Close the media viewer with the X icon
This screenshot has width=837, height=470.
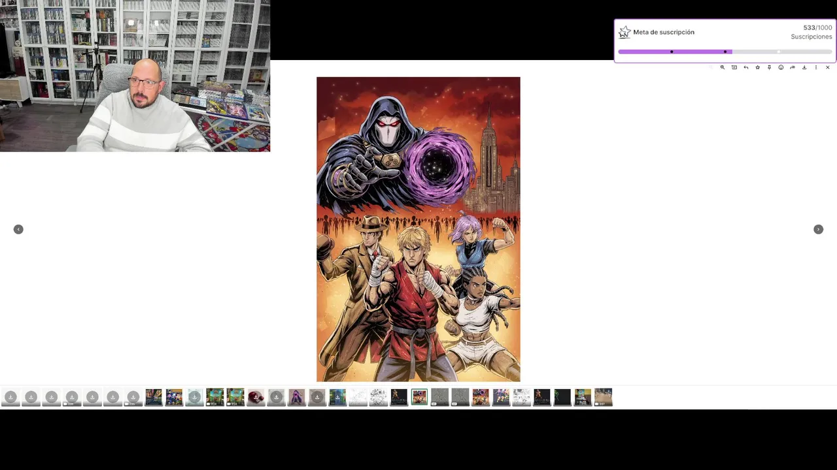pyautogui.click(x=827, y=67)
